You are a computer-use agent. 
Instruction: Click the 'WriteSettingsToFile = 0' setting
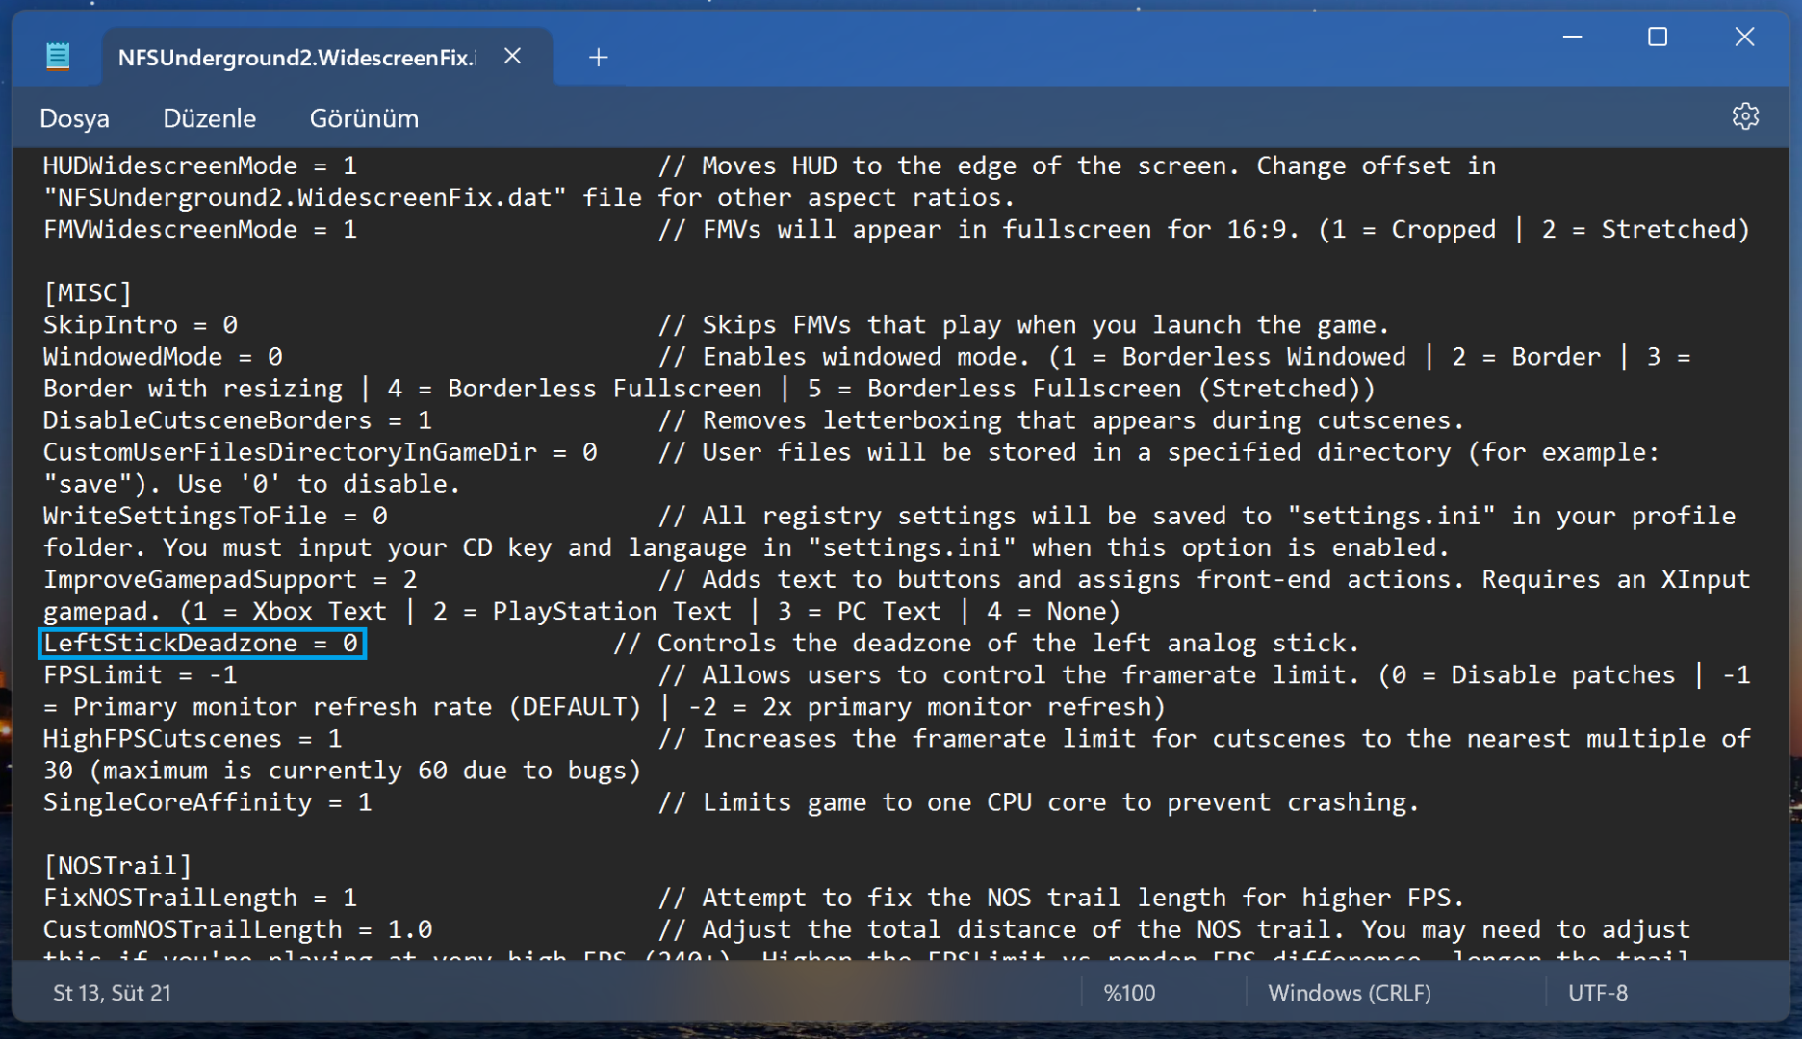pos(216,515)
